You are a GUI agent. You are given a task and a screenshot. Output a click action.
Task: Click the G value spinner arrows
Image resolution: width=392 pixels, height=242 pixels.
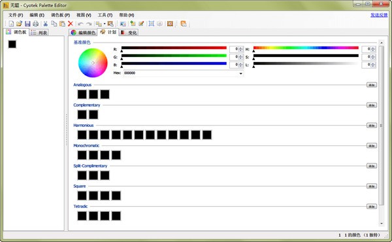240,57
